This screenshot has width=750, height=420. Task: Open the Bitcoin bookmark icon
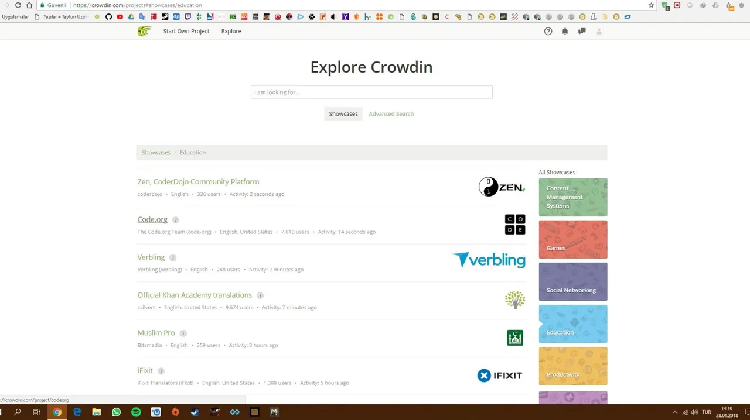(605, 17)
